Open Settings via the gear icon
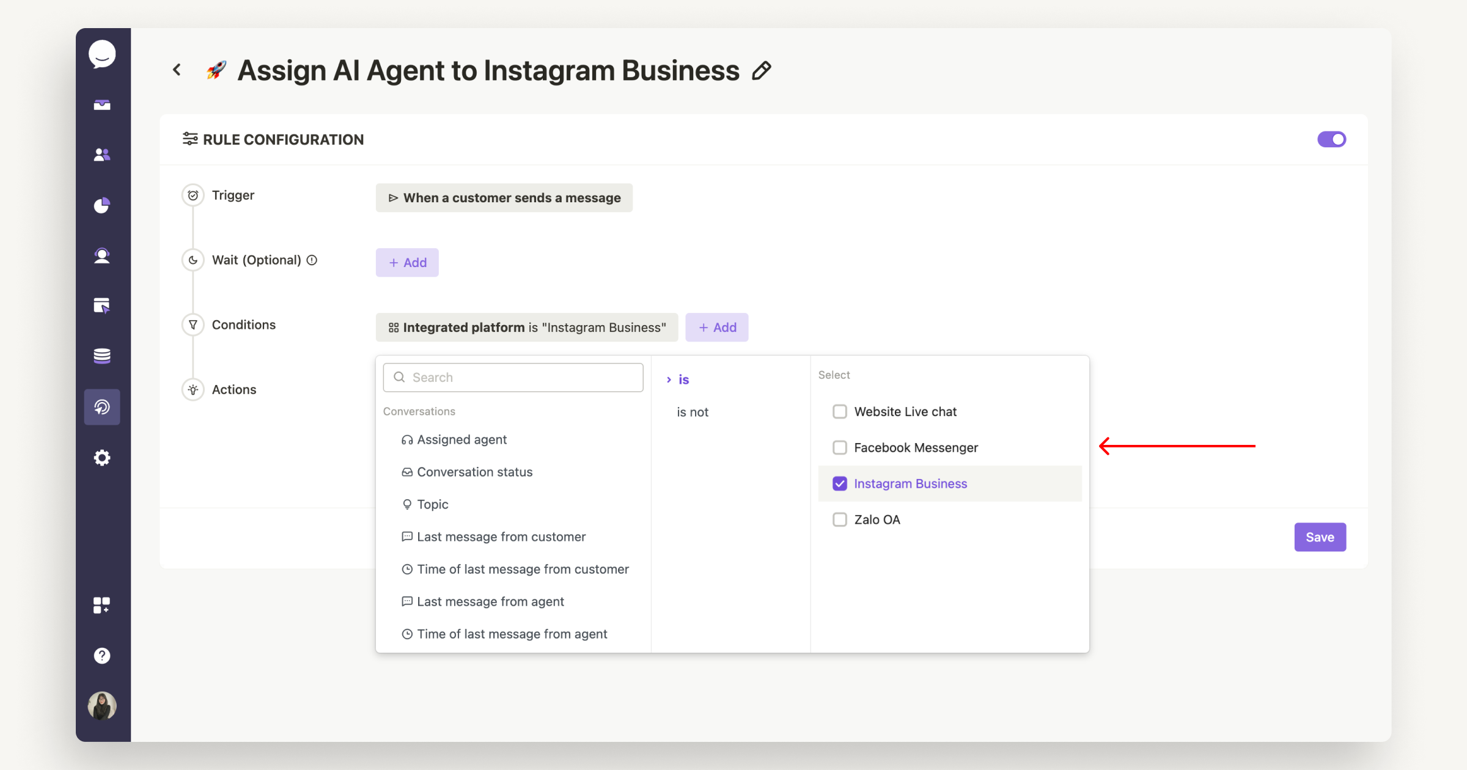The image size is (1467, 770). [x=102, y=457]
